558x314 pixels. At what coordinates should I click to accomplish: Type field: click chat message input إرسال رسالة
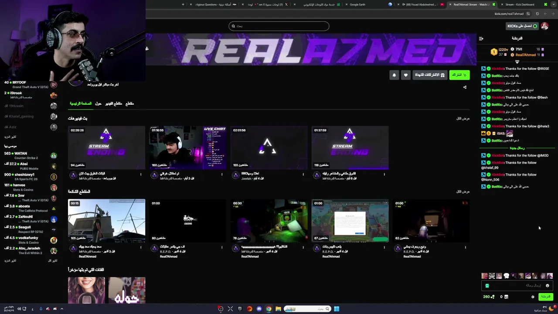coord(517,286)
